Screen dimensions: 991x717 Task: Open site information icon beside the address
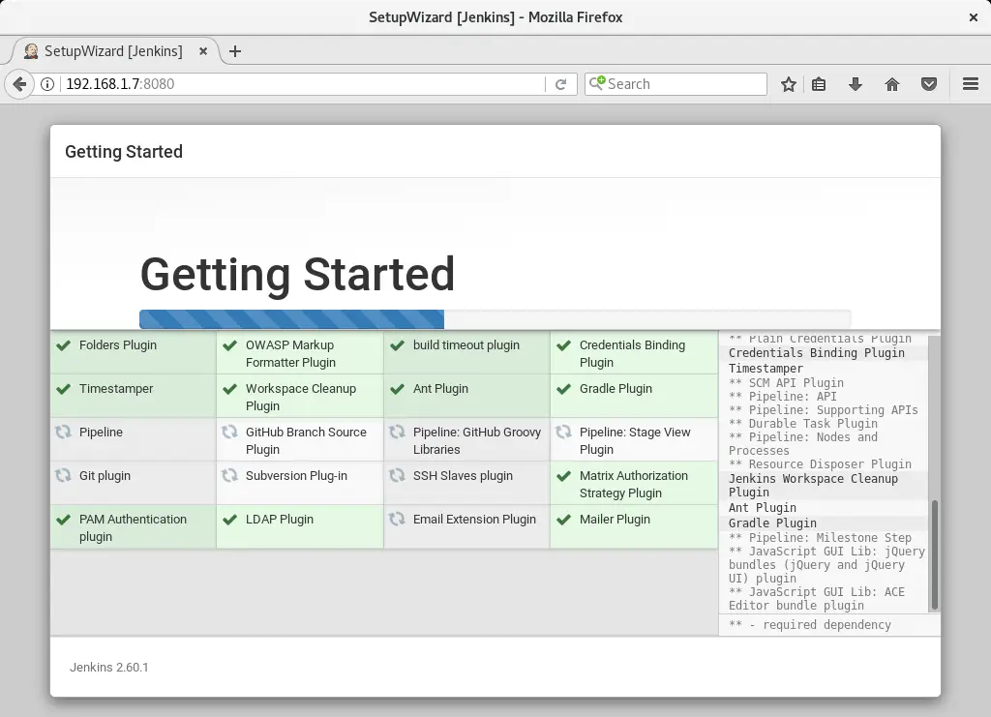pos(47,84)
